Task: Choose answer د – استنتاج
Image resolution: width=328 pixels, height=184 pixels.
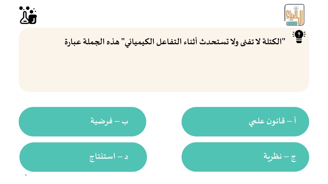Action: (x=83, y=157)
